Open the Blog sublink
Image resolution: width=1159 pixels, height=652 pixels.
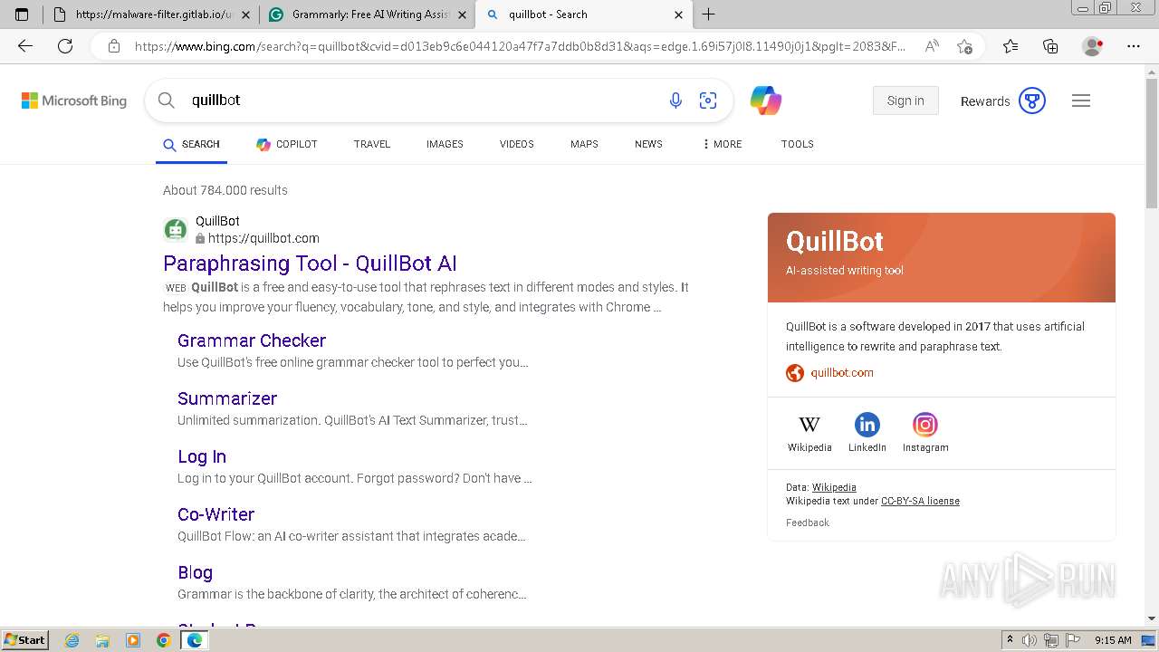[x=195, y=572]
